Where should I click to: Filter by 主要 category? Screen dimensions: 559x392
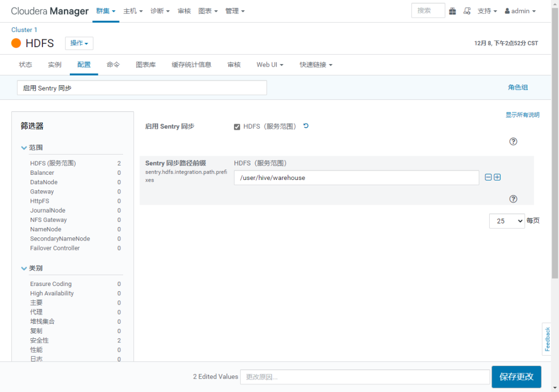click(x=75, y=303)
